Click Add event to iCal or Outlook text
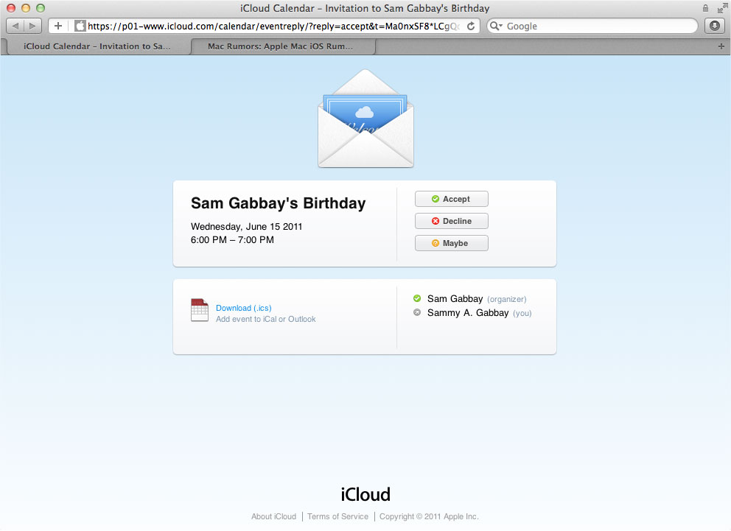 pos(266,319)
